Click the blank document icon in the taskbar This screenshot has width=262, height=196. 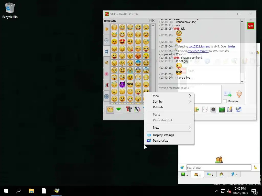coord(44,191)
